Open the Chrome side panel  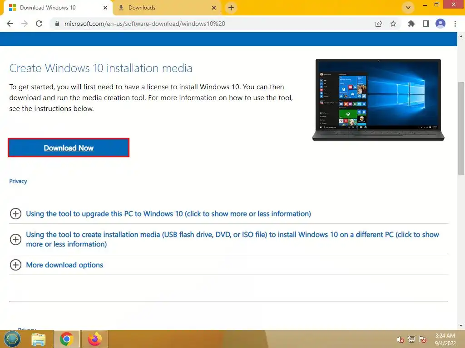coord(426,24)
